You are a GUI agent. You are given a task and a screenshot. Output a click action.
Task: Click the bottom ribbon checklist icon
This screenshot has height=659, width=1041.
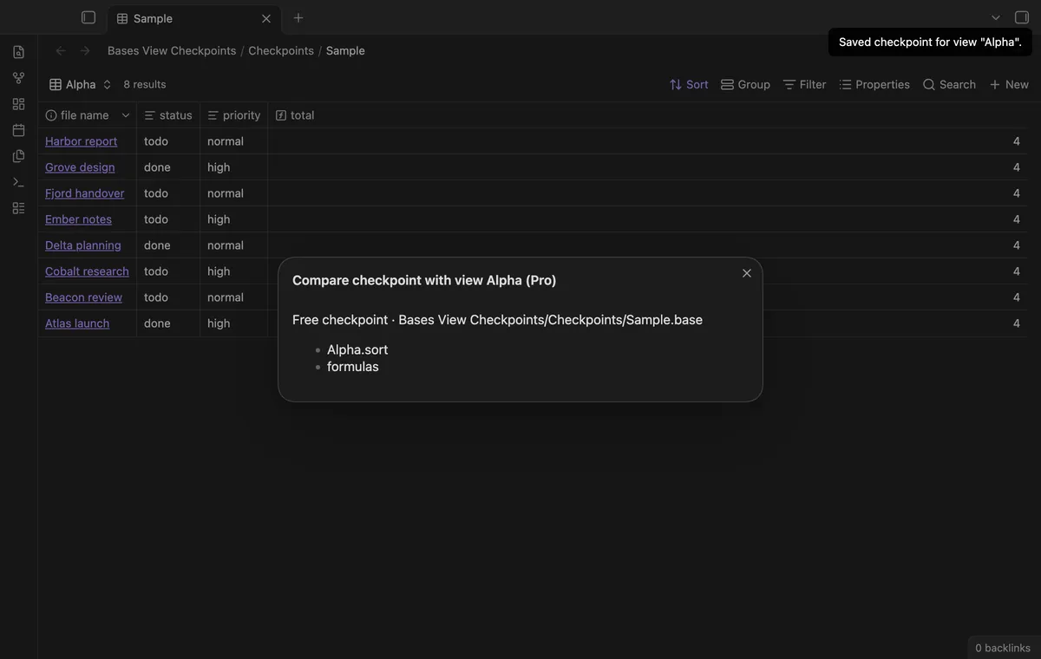pyautogui.click(x=18, y=208)
